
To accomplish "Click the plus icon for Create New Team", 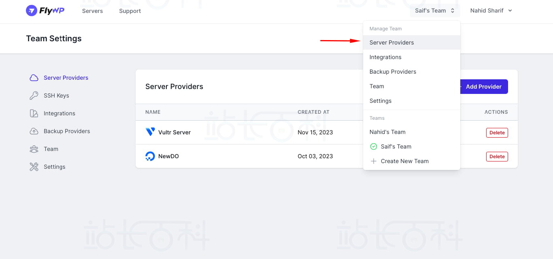I will [x=374, y=161].
